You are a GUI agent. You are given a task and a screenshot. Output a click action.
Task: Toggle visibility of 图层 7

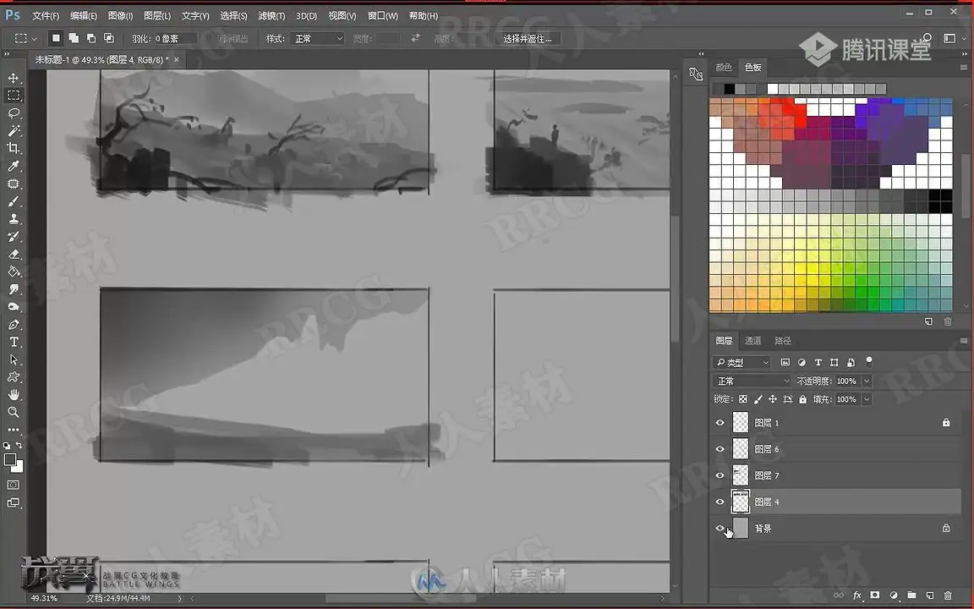pos(720,475)
